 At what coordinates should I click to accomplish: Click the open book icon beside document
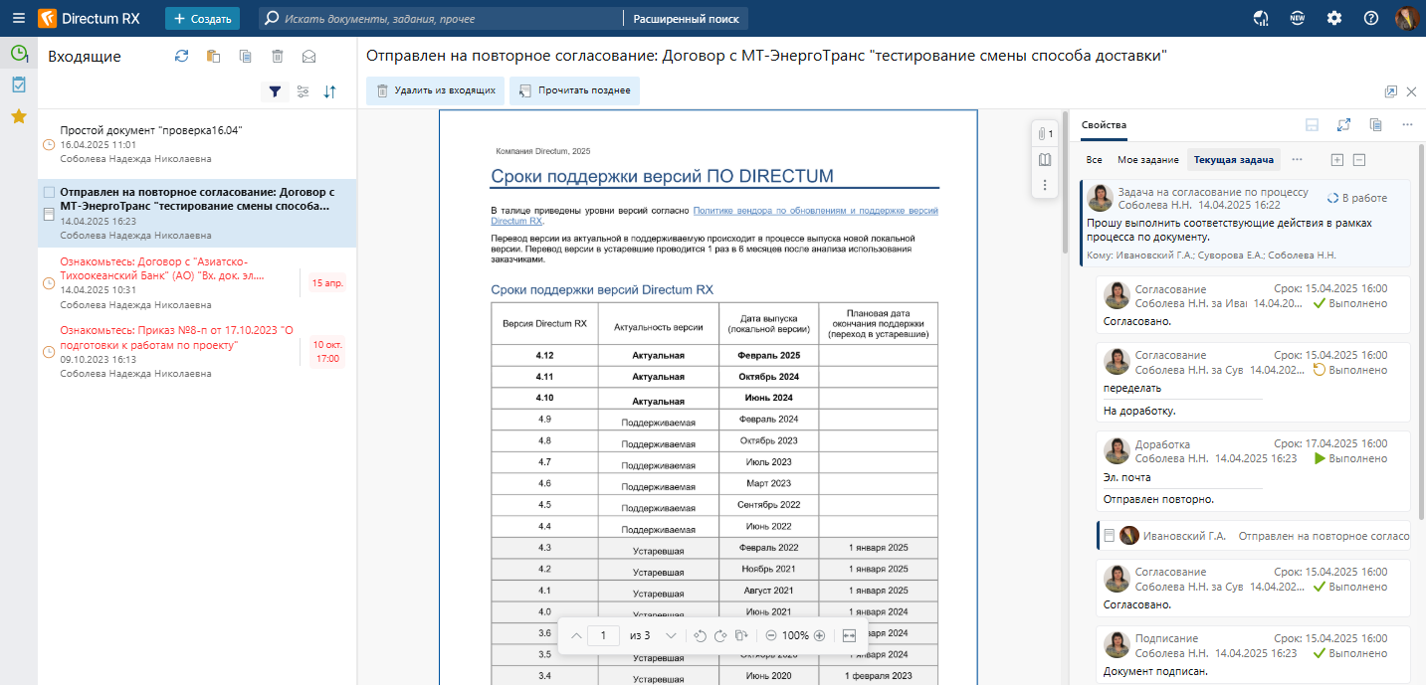pos(1044,159)
